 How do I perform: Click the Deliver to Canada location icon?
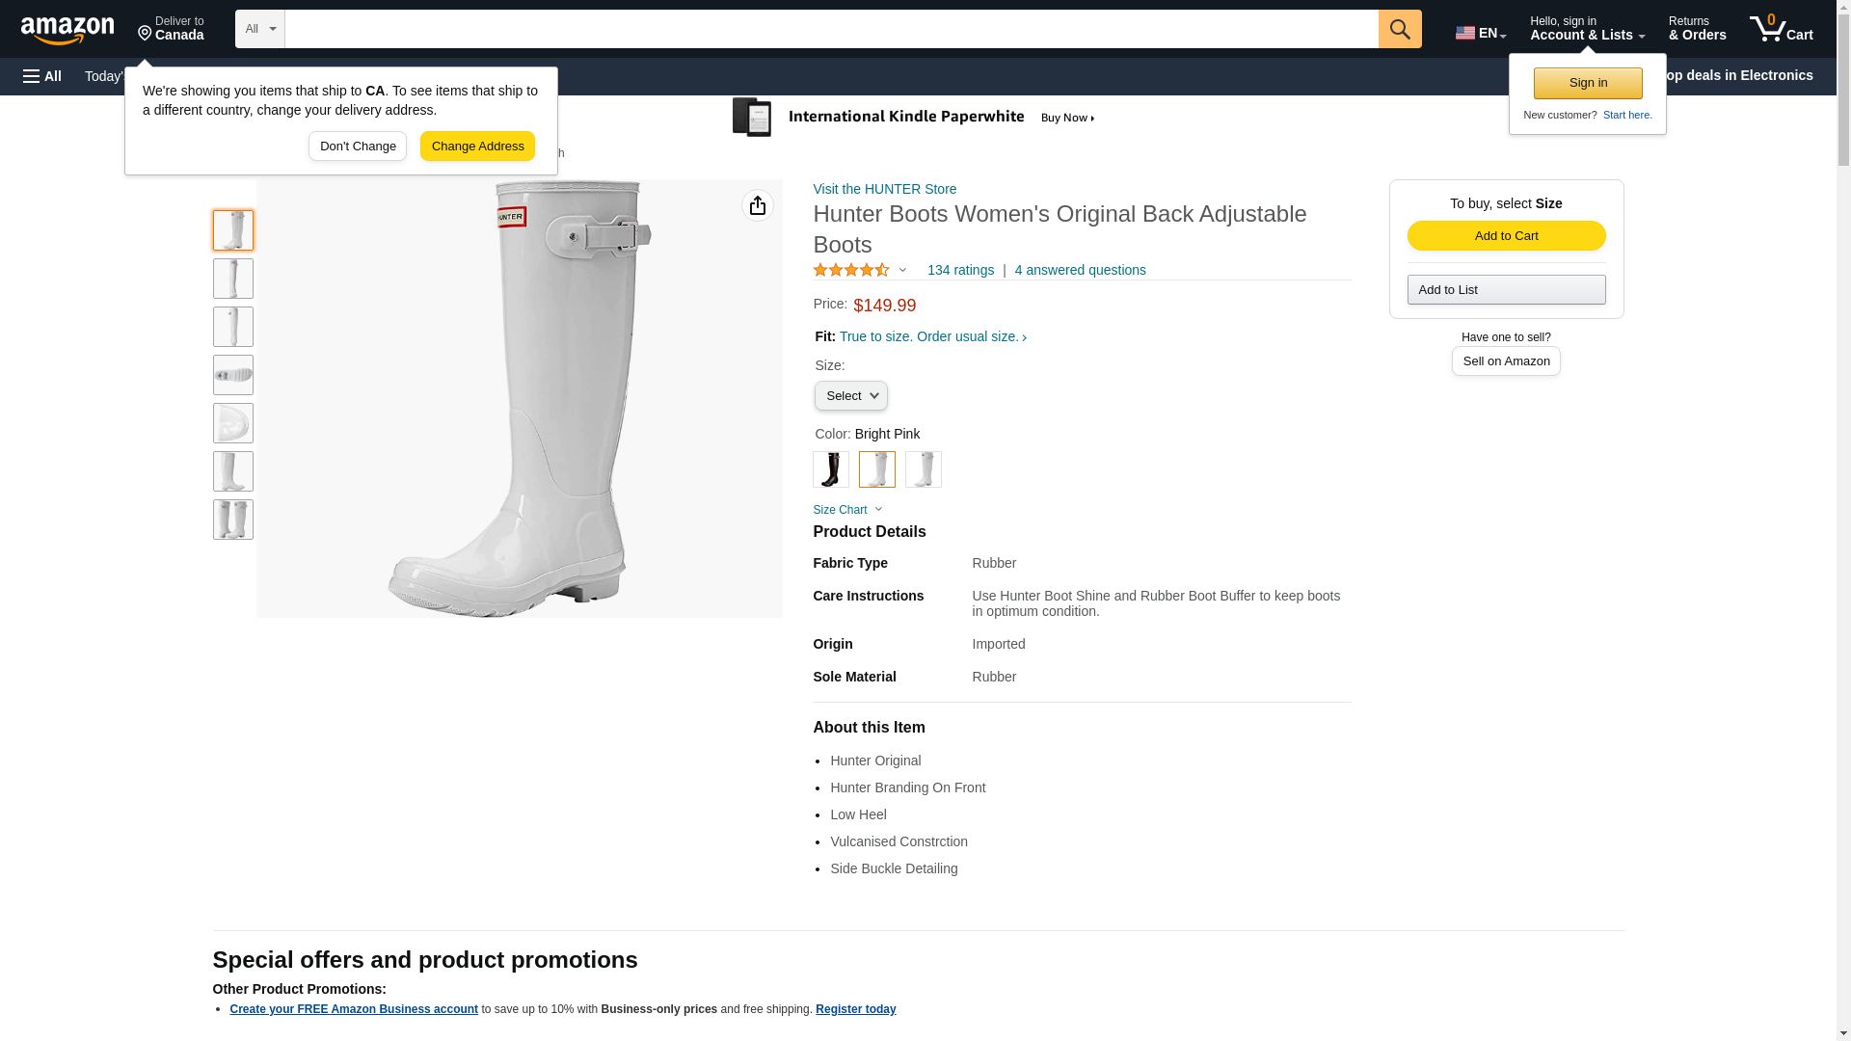tap(146, 34)
